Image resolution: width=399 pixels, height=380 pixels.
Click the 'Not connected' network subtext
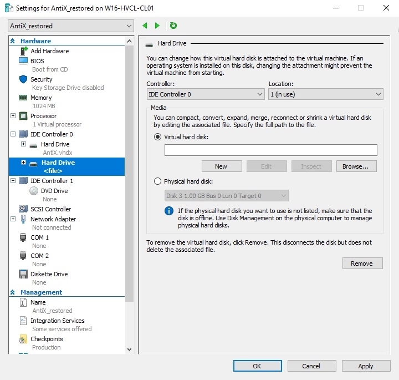tap(52, 227)
